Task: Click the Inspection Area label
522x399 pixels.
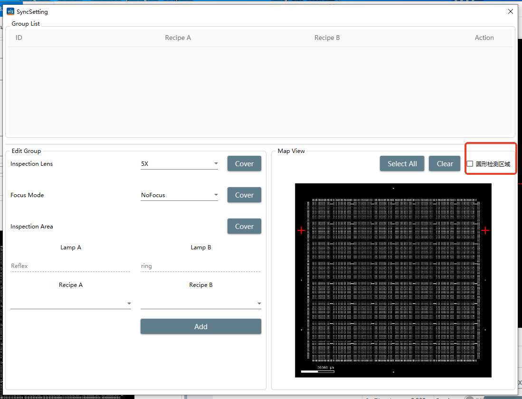Action: (x=32, y=227)
